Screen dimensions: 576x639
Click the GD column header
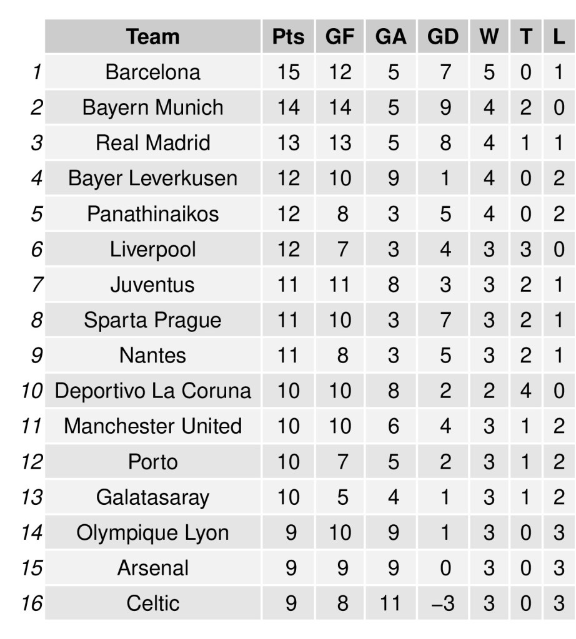click(443, 37)
